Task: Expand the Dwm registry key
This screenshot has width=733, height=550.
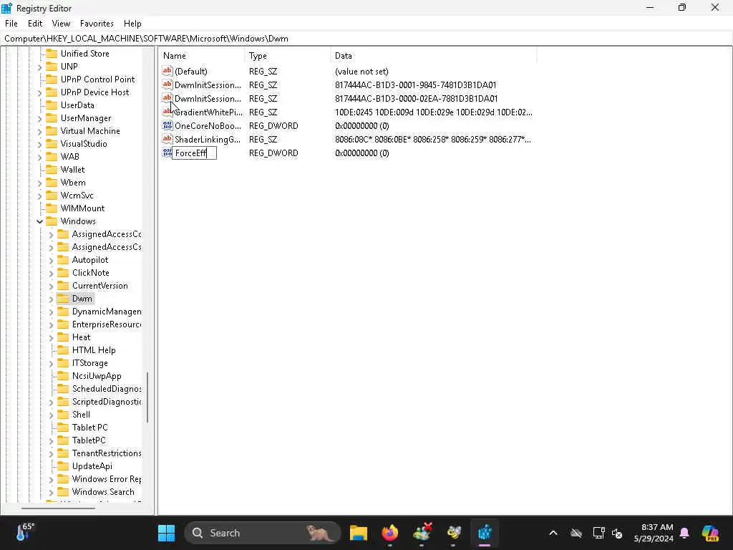Action: 52,299
